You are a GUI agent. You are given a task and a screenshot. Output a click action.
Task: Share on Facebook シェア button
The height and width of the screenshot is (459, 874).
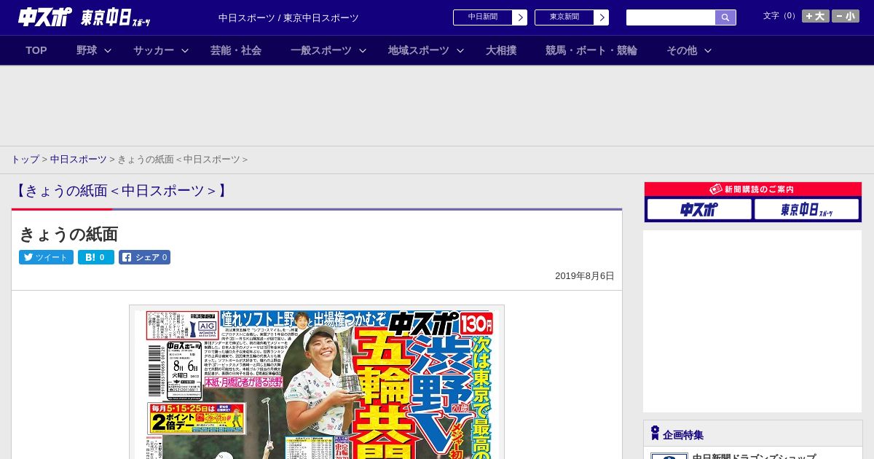pos(144,257)
